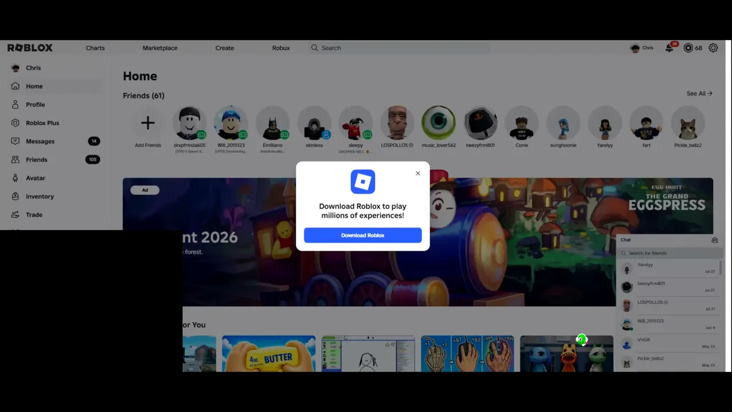Viewport: 732px width, 412px height.
Task: Click the Trade icon in the sidebar
Action: [x=15, y=215]
